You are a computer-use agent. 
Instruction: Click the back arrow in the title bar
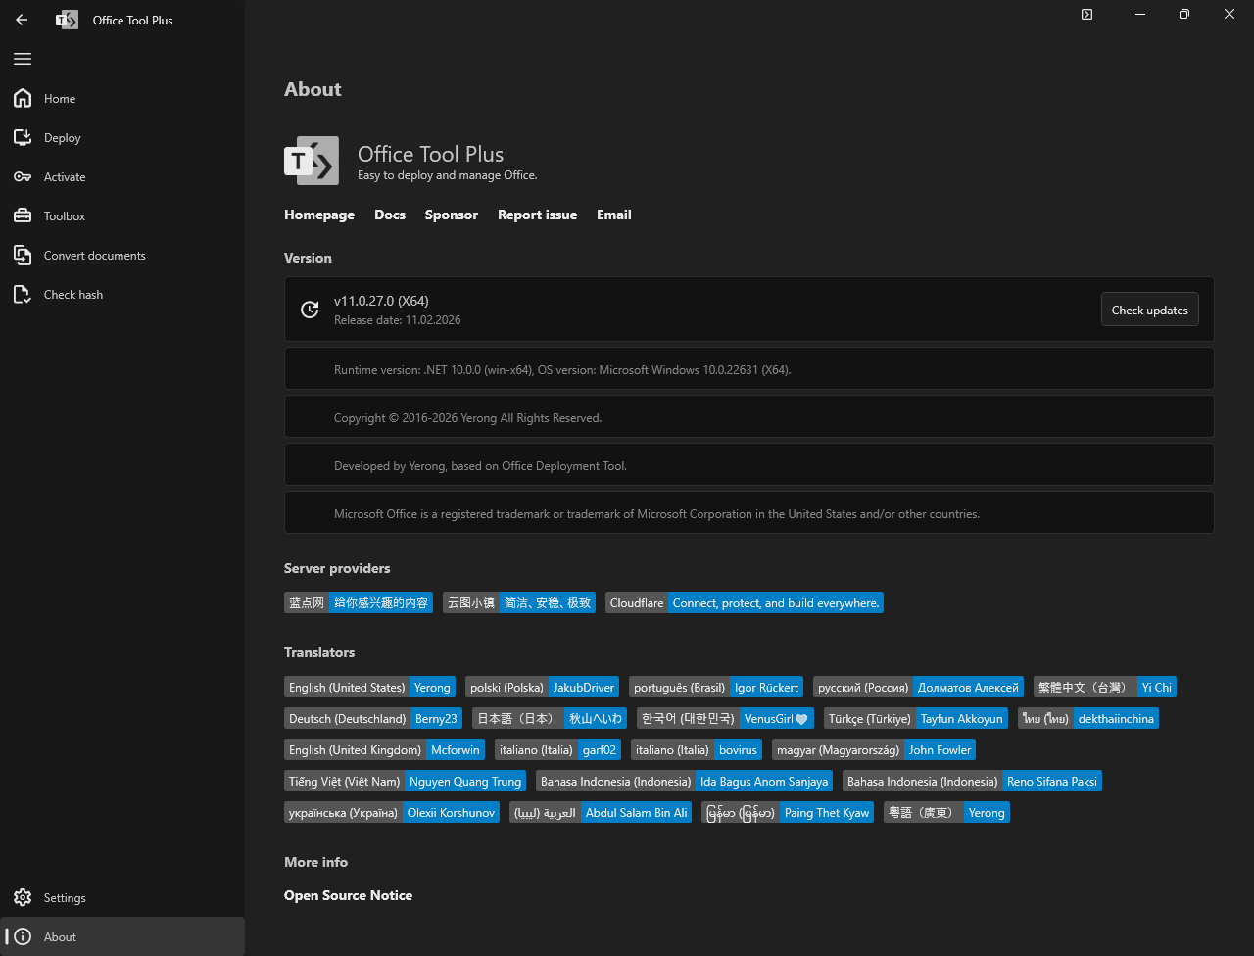click(x=22, y=20)
